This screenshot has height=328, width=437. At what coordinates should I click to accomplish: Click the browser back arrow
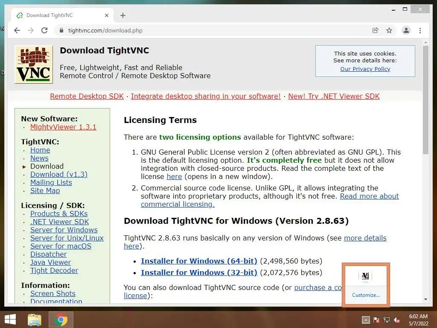tap(17, 30)
